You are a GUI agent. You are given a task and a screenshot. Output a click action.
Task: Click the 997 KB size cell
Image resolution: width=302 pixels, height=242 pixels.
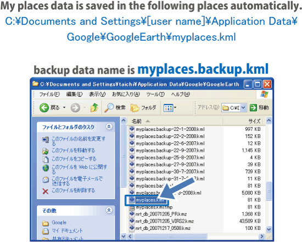[x=253, y=129]
